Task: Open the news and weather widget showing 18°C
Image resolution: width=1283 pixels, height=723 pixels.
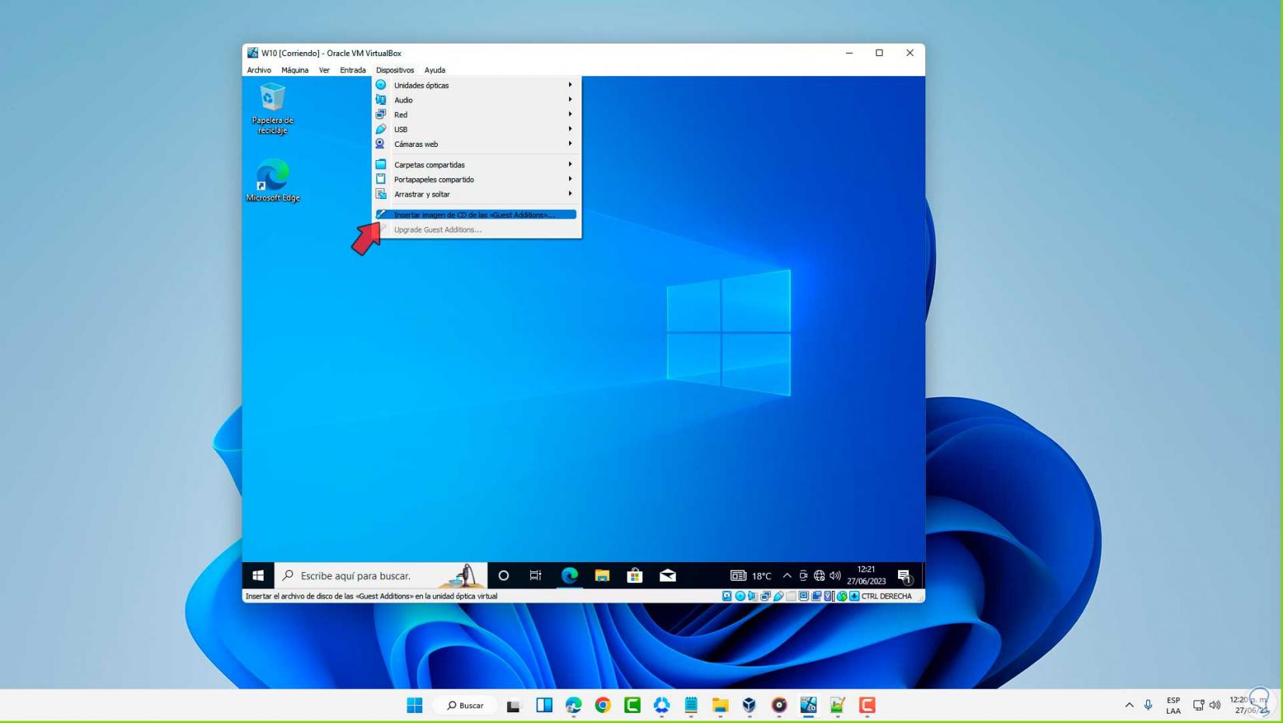Action: [751, 576]
